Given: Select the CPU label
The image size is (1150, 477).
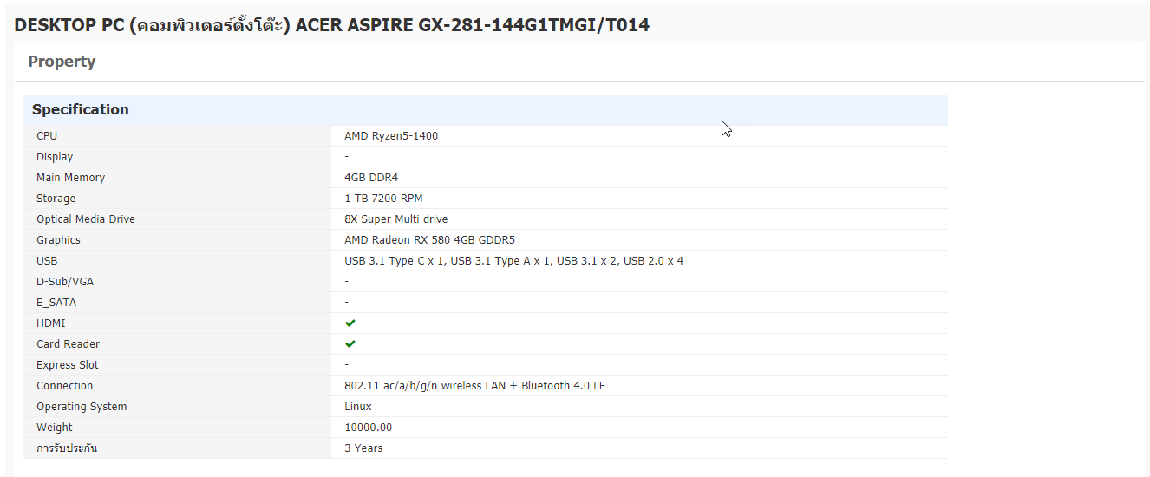Looking at the screenshot, I should point(47,136).
